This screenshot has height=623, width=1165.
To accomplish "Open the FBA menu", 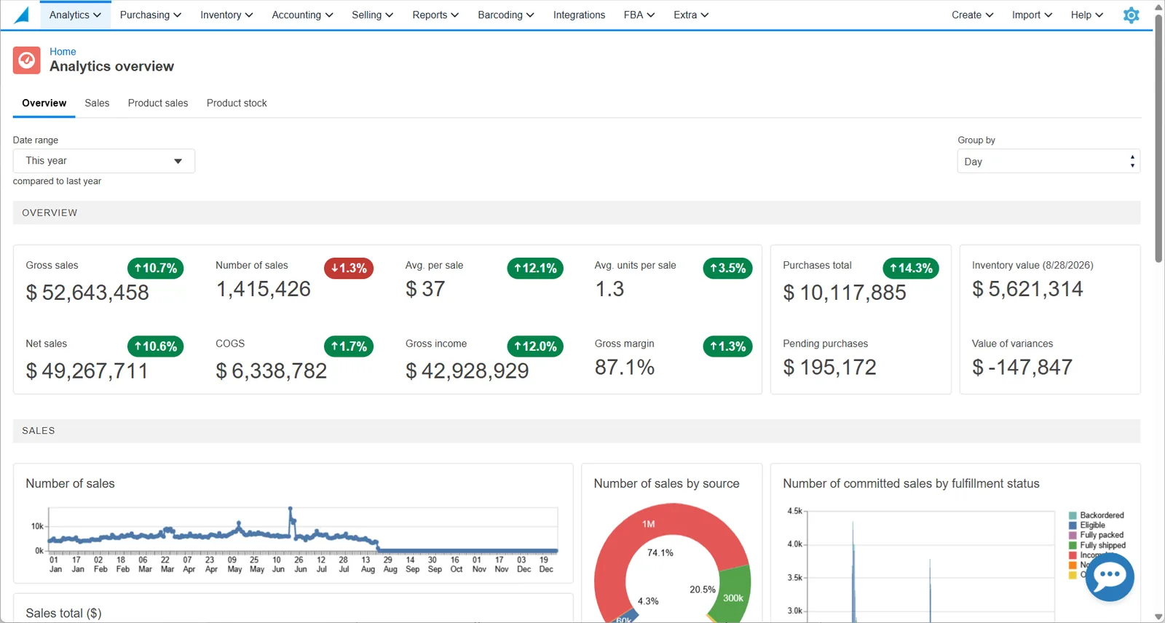I will pos(639,15).
